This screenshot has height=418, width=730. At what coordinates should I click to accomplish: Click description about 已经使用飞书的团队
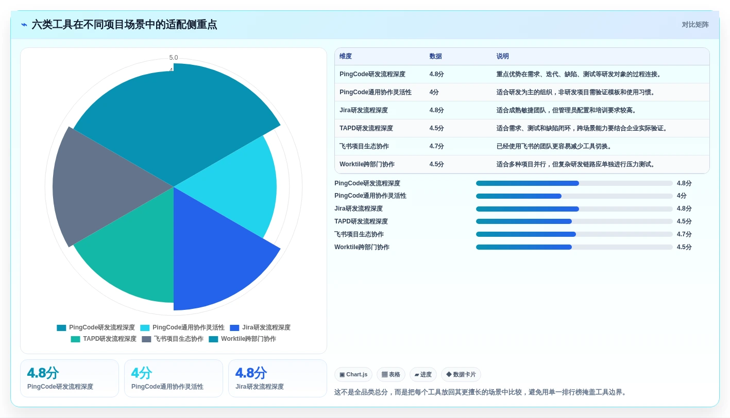555,146
